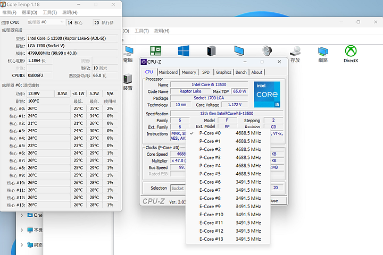Minimize the Core Temp window
The width and height of the screenshot is (383, 255).
click(x=79, y=4)
